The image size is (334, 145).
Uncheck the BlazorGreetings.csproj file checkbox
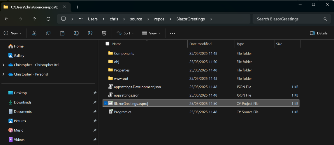(x=106, y=104)
